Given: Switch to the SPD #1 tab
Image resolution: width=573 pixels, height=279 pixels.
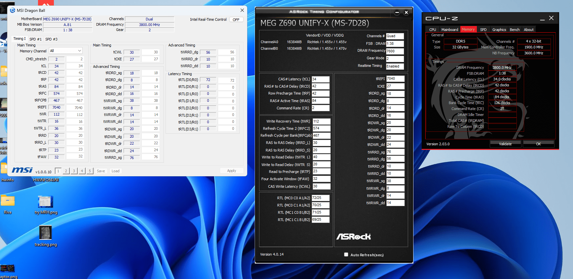Looking at the screenshot, I should pos(35,39).
